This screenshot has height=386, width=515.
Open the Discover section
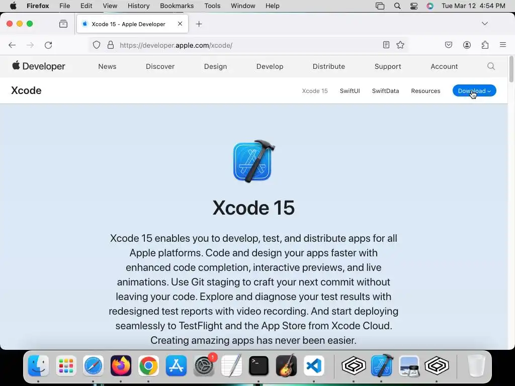[160, 66]
